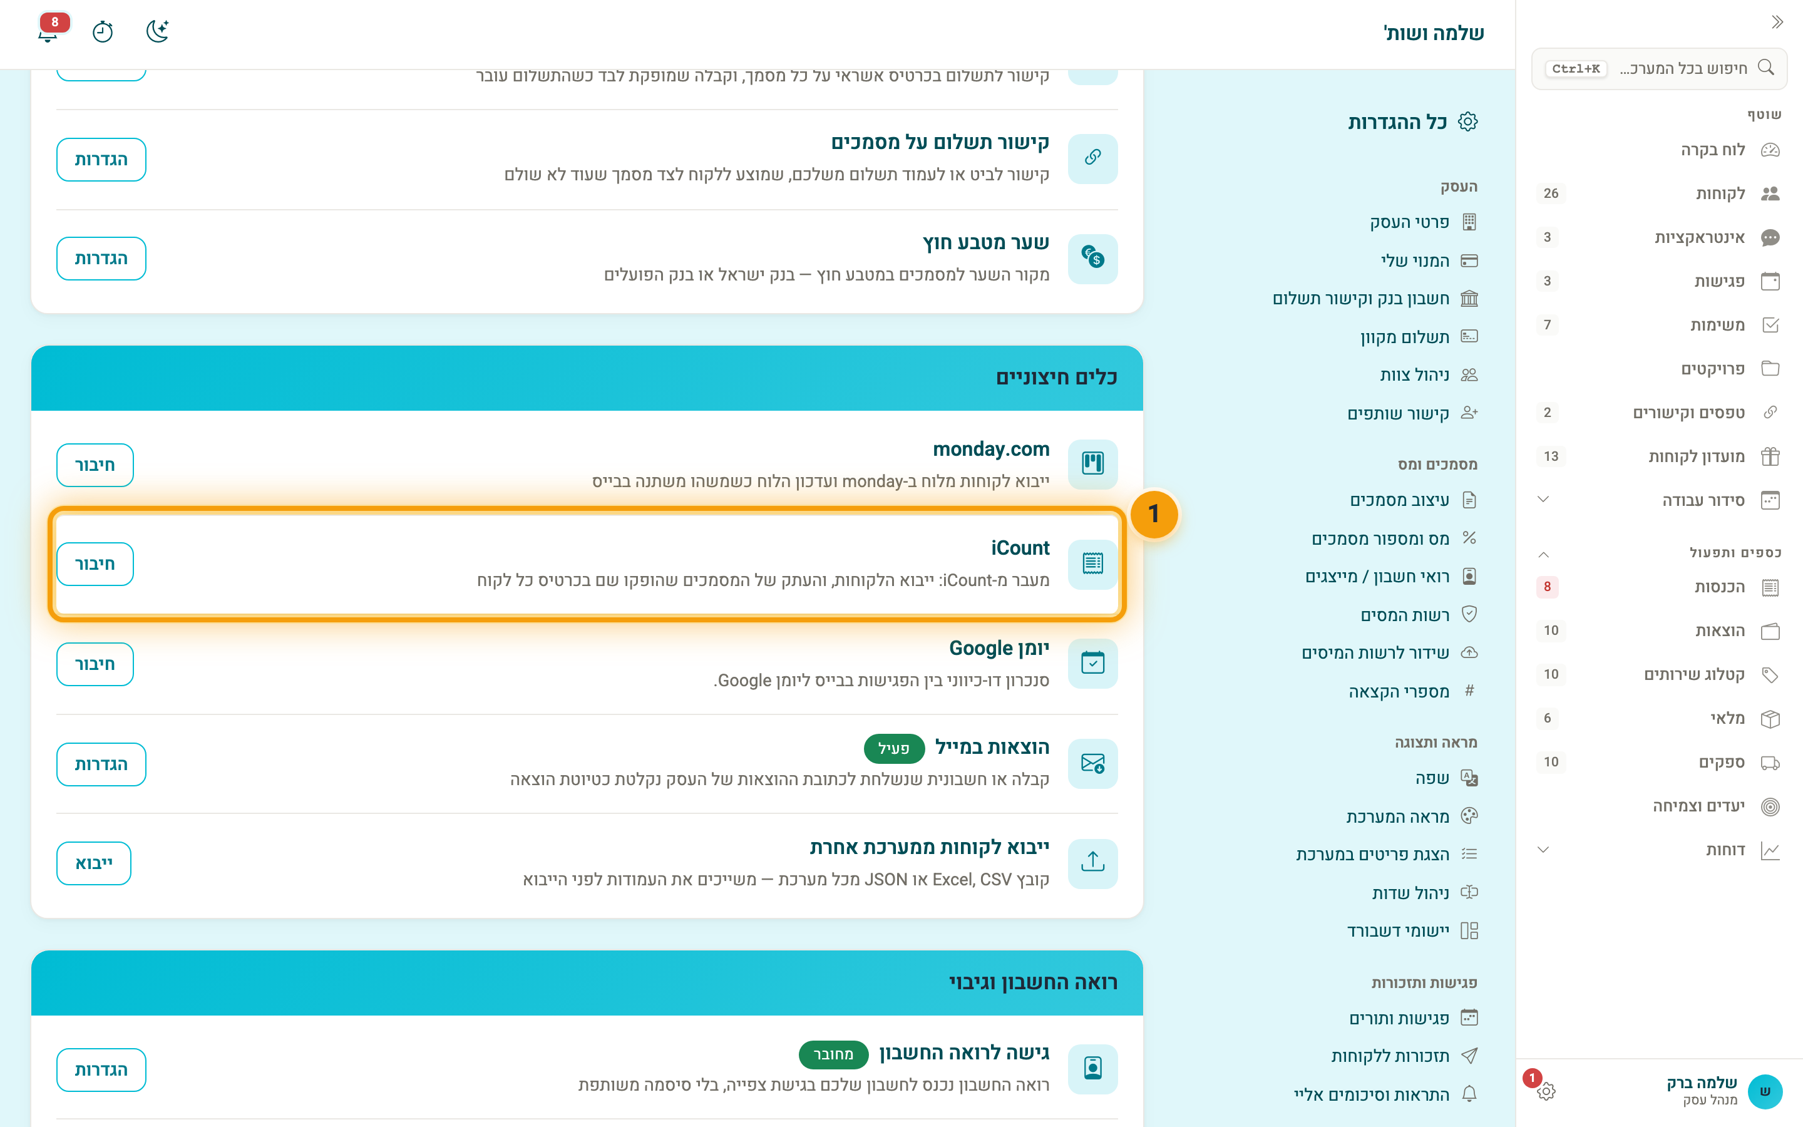Viewport: 1803px width, 1127px height.
Task: Click חיבור button for יומן Google
Action: pyautogui.click(x=95, y=664)
